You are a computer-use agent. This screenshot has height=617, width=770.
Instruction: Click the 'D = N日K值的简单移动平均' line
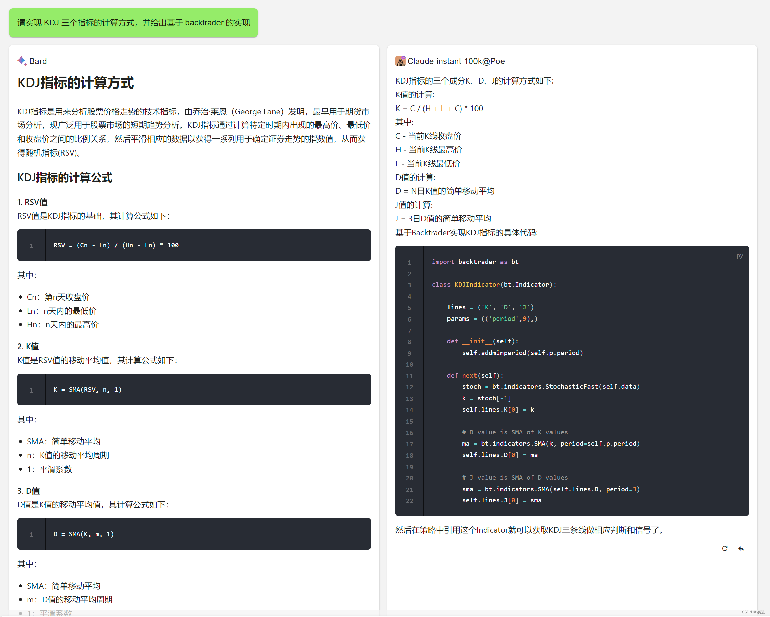coord(445,191)
